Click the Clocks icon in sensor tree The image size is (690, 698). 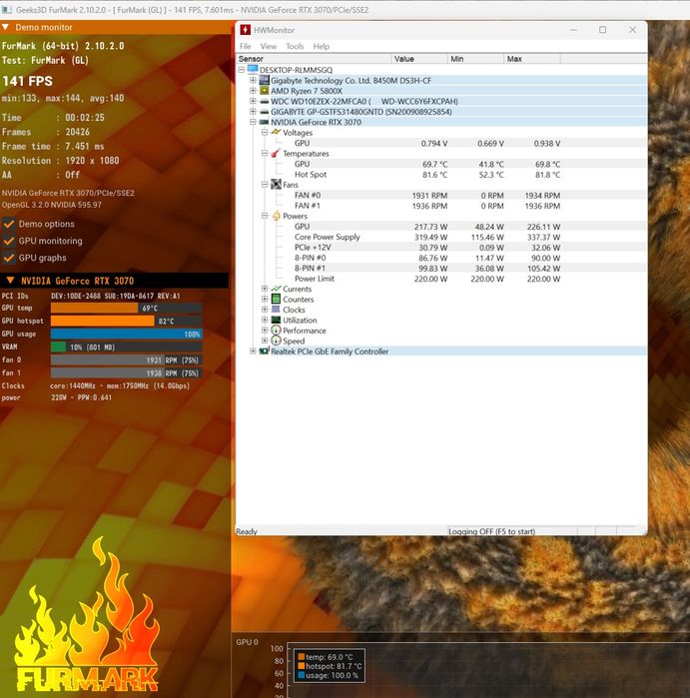(276, 310)
